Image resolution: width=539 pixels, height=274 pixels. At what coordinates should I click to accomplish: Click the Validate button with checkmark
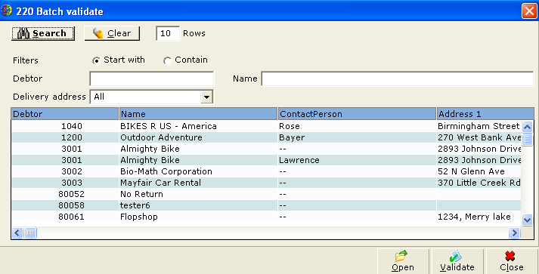coord(457,261)
